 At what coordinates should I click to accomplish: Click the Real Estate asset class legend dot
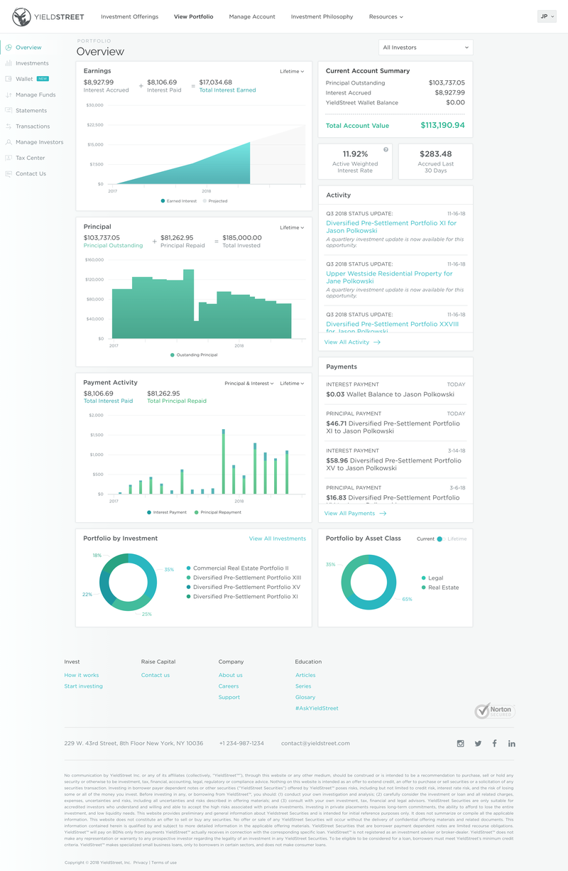pos(424,588)
